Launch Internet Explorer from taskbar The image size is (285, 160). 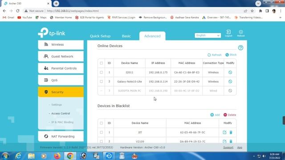tap(18, 156)
